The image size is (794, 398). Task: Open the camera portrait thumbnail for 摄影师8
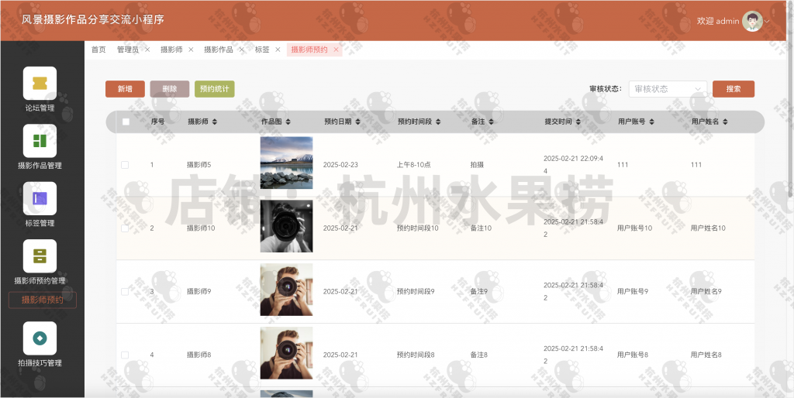pos(287,353)
